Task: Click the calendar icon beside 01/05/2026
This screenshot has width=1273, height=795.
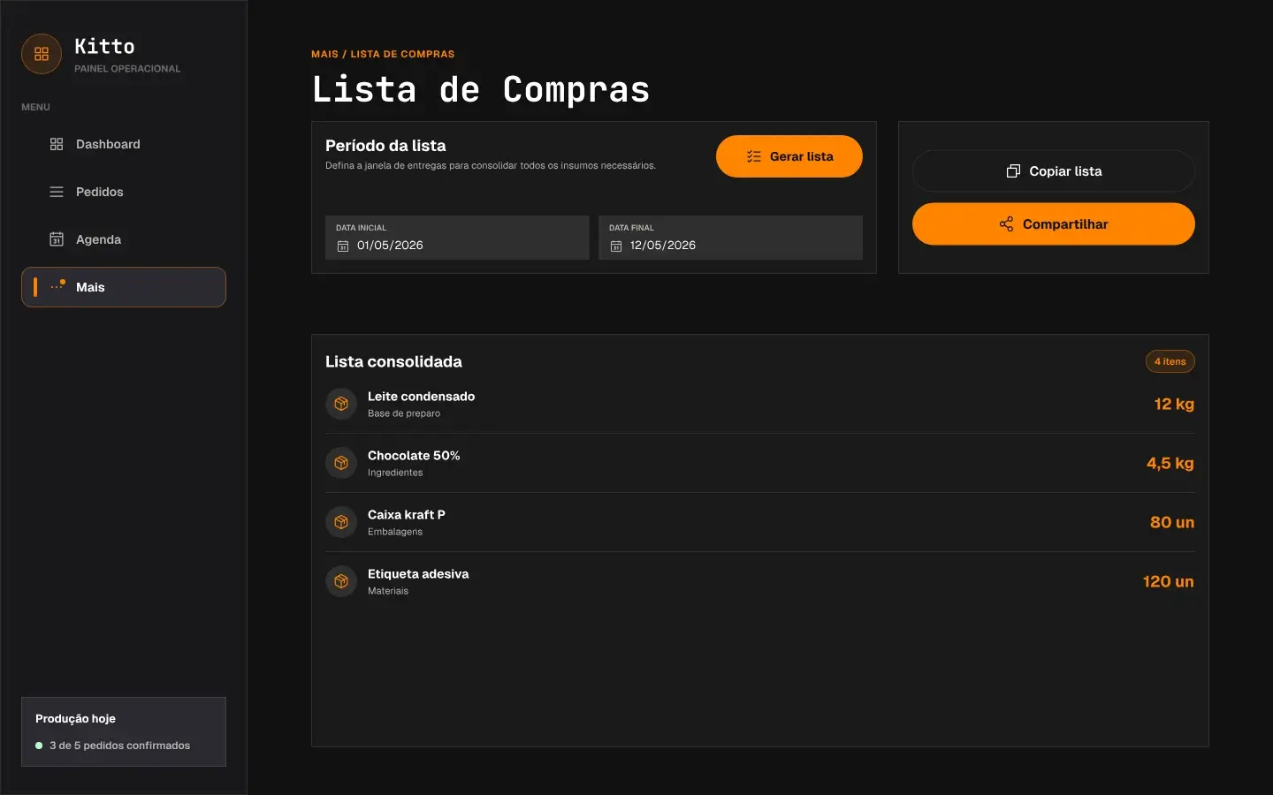Action: coord(343,246)
